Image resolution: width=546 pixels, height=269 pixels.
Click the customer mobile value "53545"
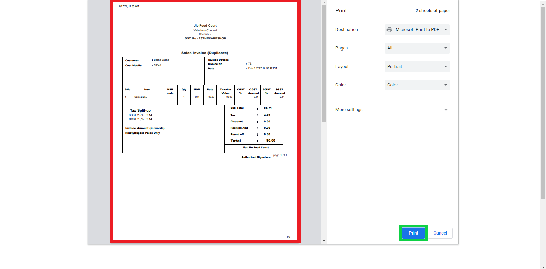pyautogui.click(x=157, y=65)
